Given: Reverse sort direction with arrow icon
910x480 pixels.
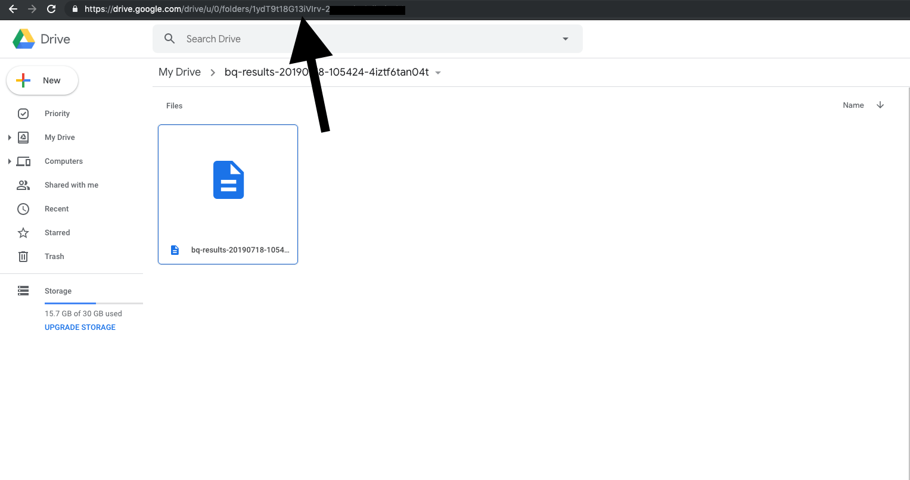Looking at the screenshot, I should click(880, 105).
